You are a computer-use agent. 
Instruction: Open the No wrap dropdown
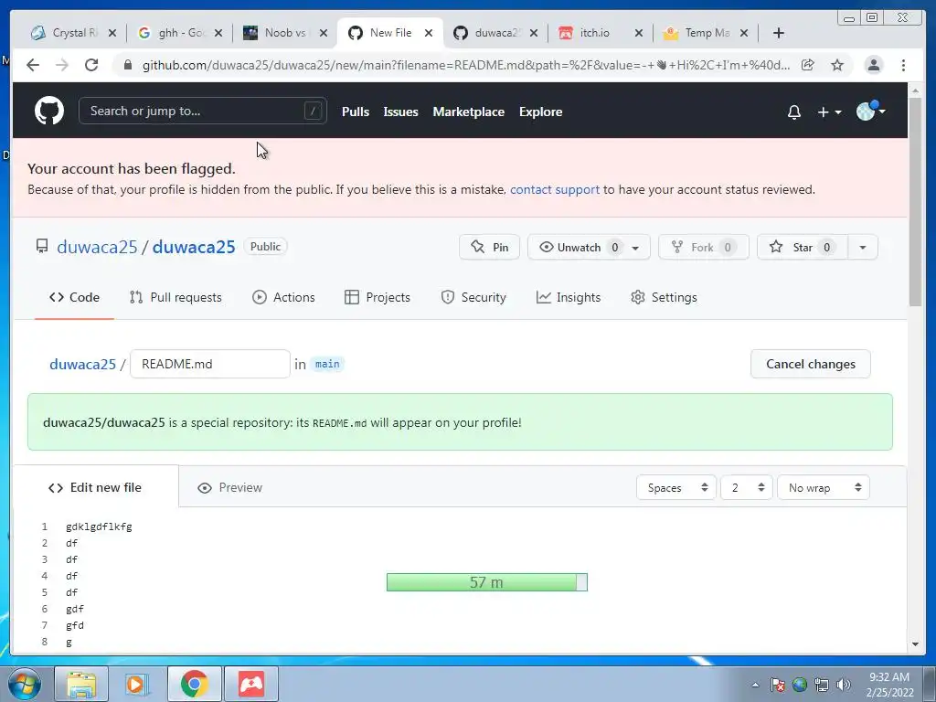(824, 488)
